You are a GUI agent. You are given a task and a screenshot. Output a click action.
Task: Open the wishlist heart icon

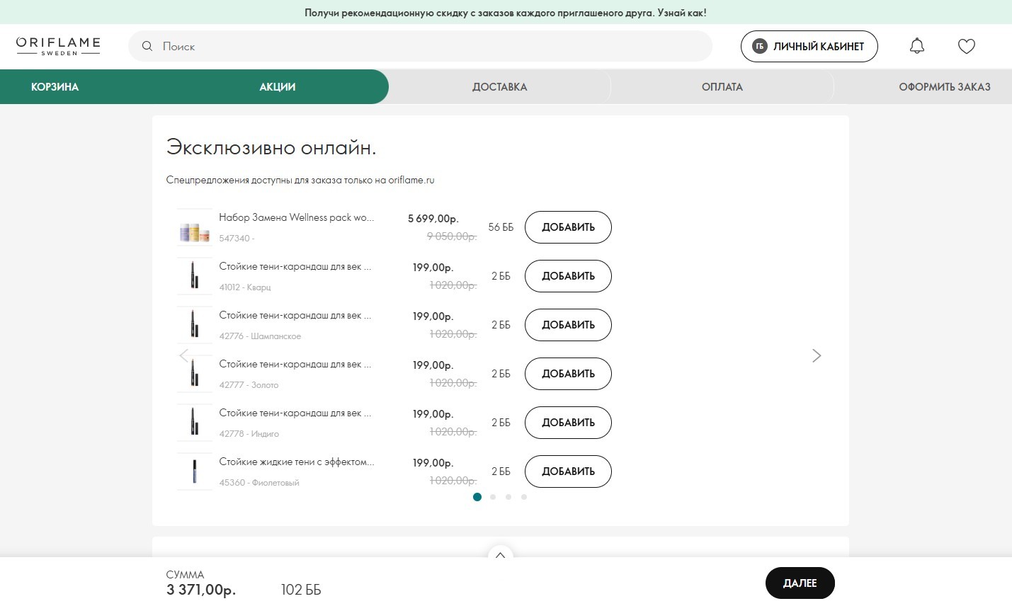967,46
